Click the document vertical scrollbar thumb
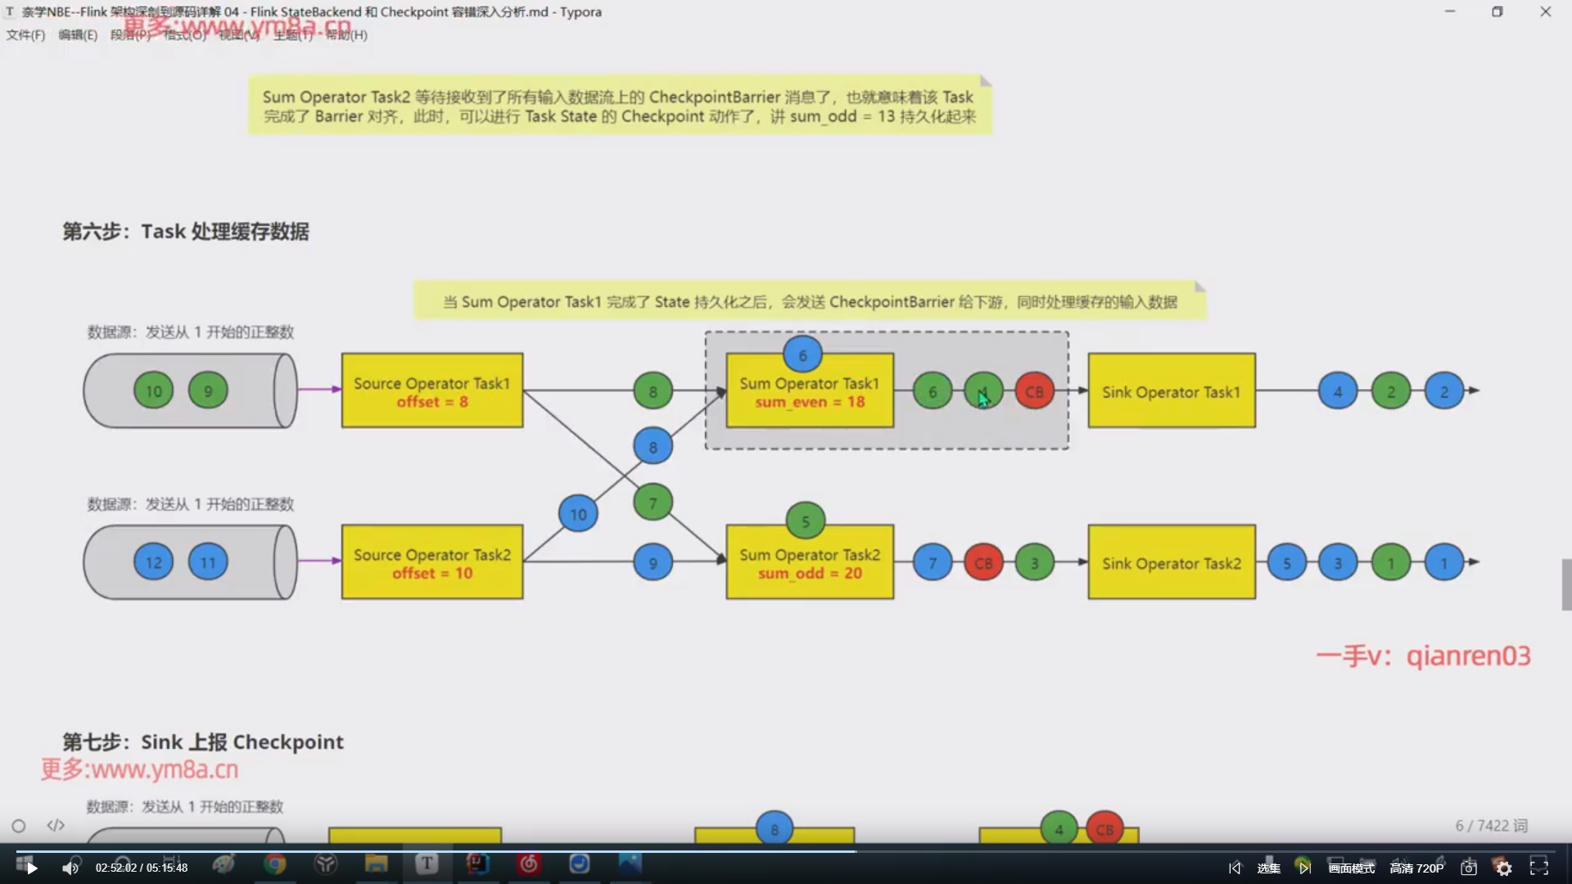This screenshot has width=1572, height=884. click(1566, 584)
